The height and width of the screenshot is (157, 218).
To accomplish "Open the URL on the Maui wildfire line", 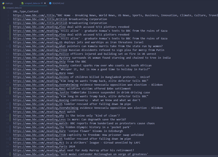I will point(29,89).
